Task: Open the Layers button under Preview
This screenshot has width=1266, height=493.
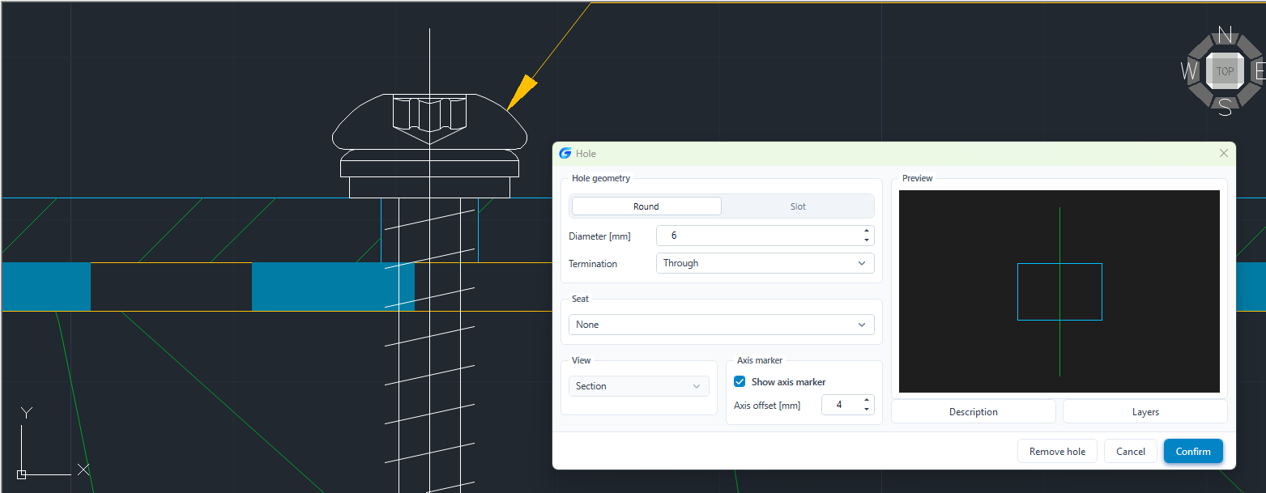Action: pos(1145,412)
